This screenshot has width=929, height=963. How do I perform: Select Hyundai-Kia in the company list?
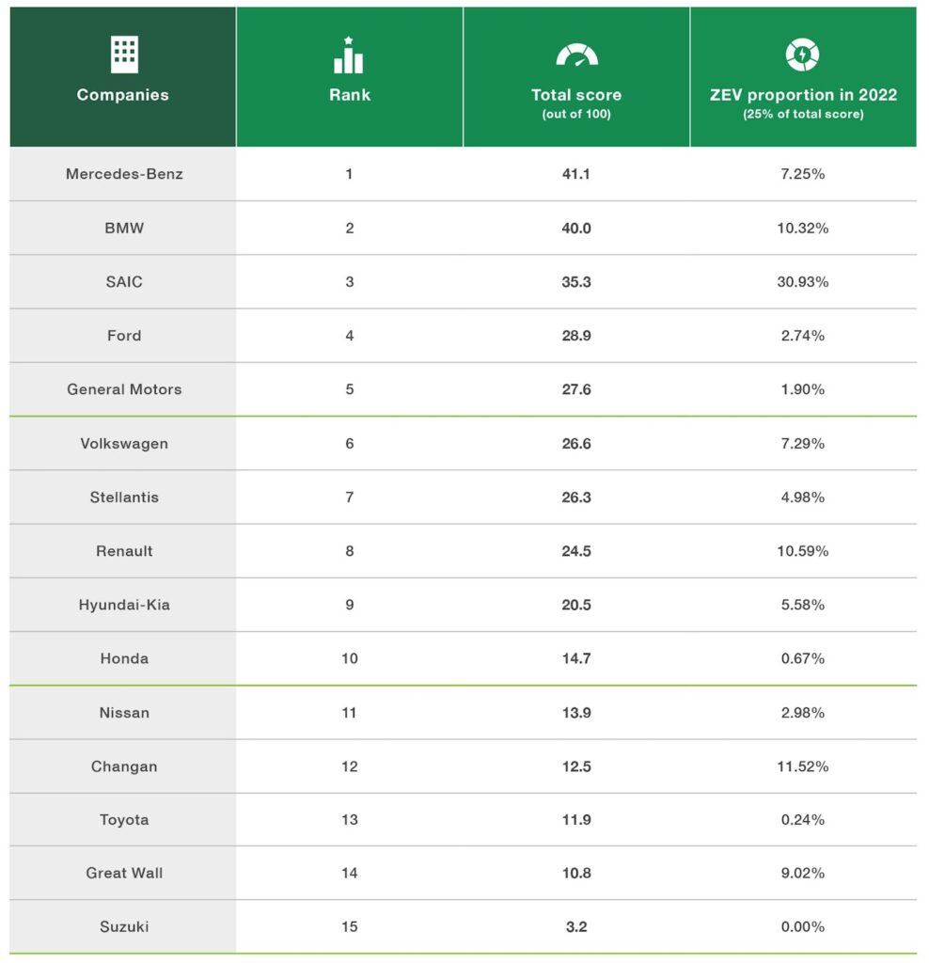click(123, 605)
